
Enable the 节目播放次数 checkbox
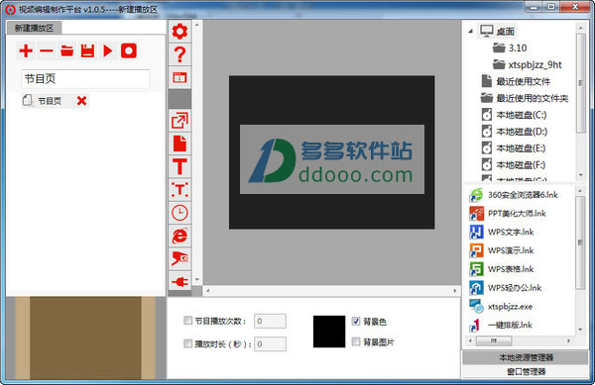187,321
